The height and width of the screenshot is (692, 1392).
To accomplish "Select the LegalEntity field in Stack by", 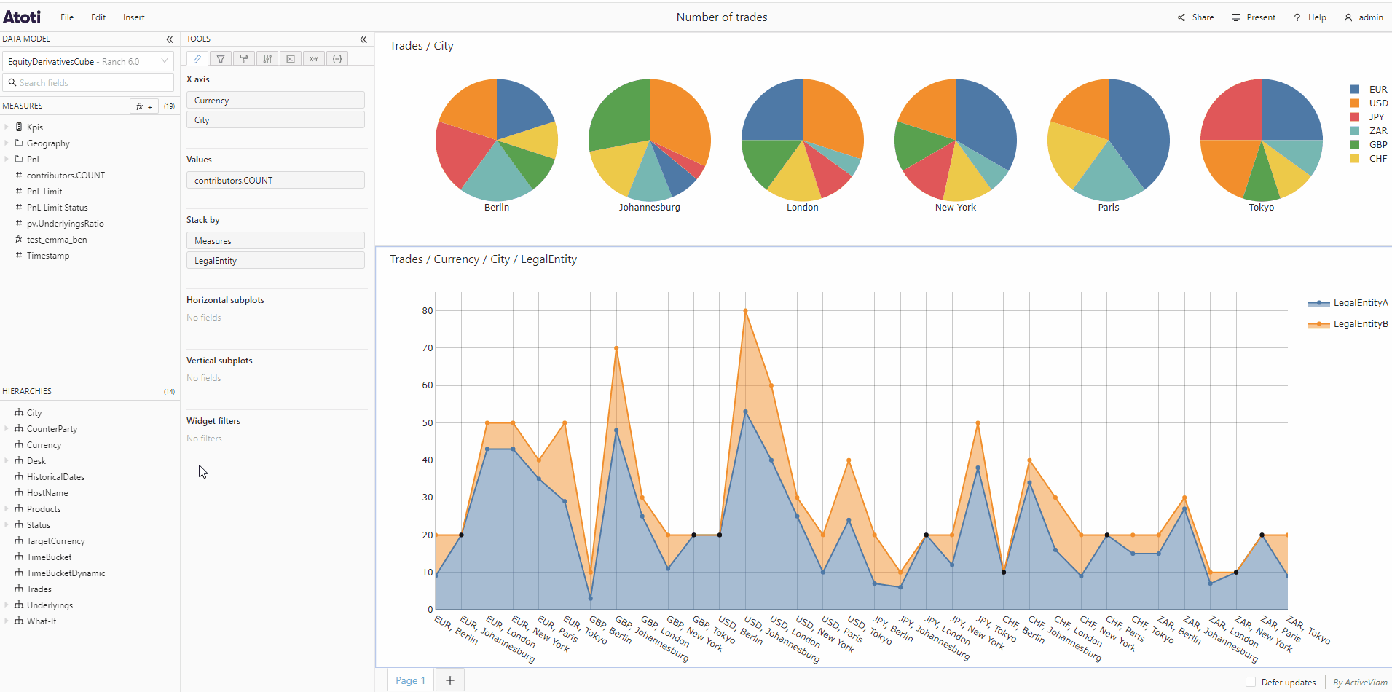I will click(x=275, y=261).
